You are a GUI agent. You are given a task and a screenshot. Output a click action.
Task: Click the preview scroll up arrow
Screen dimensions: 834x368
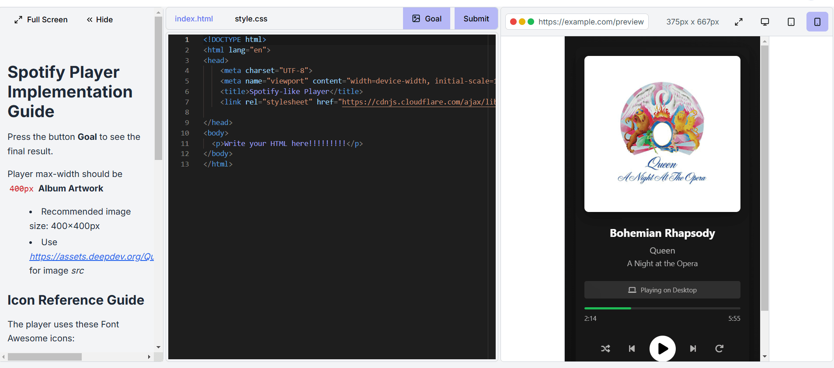tap(764, 42)
